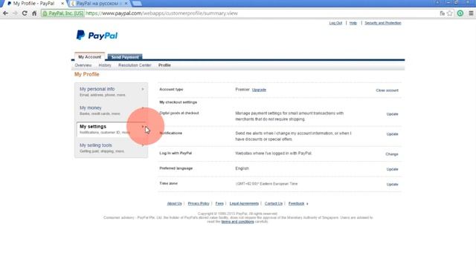Click the English preferred language value
476x267 pixels.
coord(242,168)
